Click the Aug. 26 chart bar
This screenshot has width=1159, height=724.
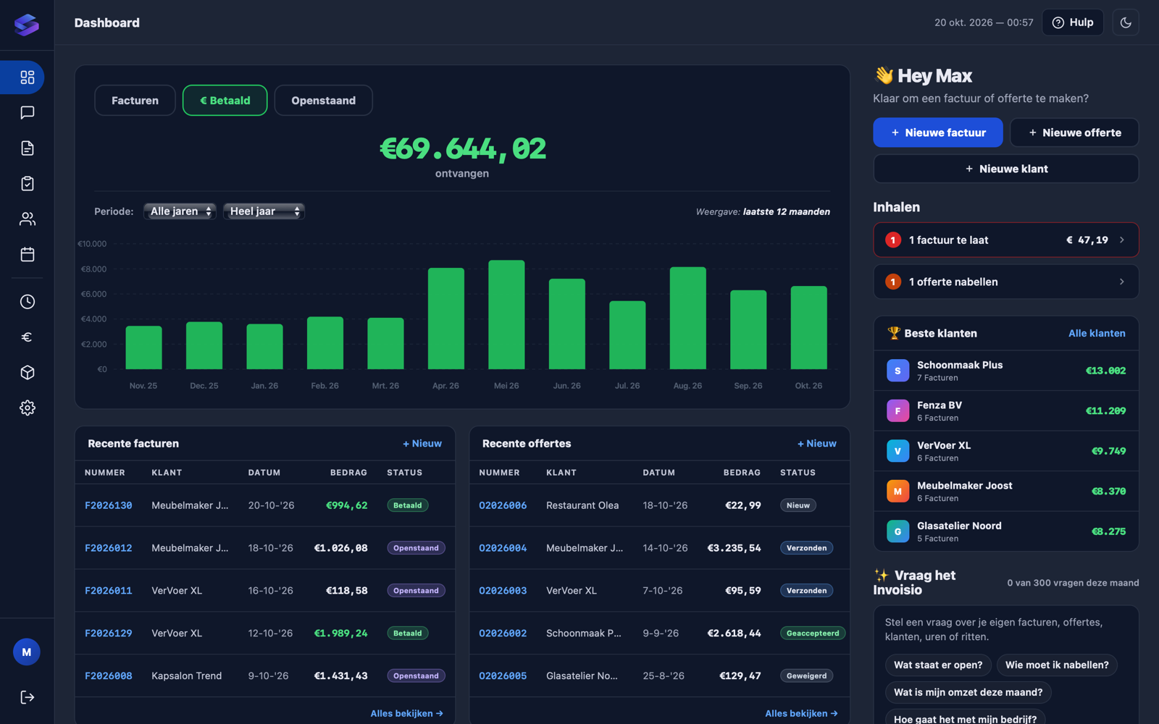click(687, 319)
